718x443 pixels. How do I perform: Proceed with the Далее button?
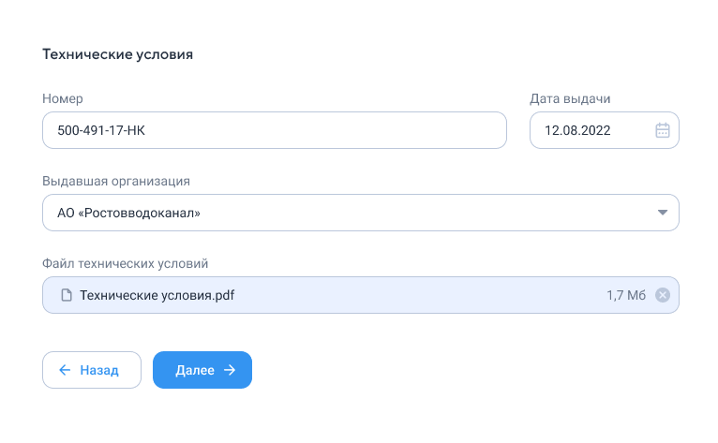[202, 370]
